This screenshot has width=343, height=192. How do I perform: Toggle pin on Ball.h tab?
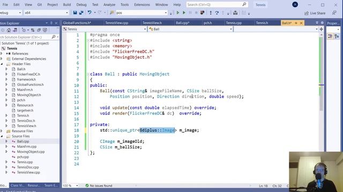coord(296,23)
